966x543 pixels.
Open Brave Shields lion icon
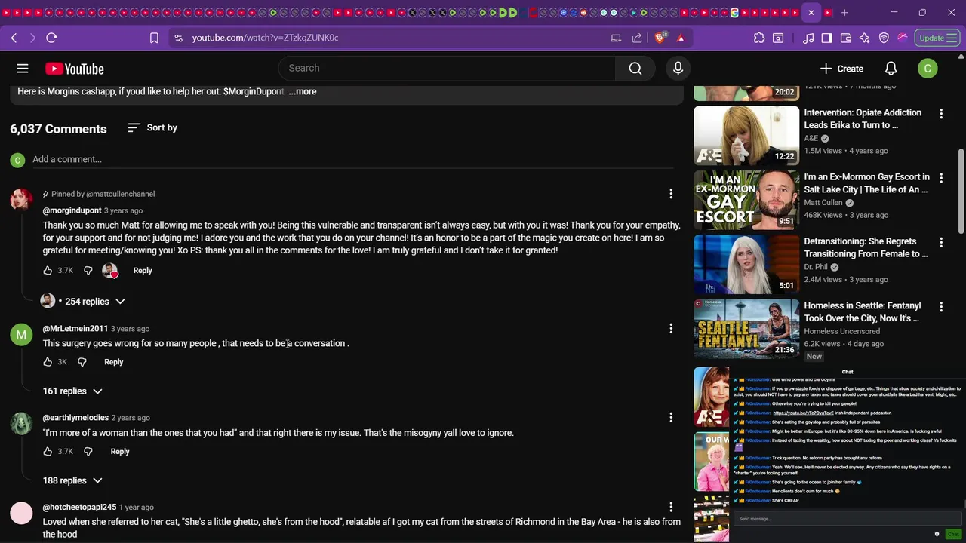point(660,38)
